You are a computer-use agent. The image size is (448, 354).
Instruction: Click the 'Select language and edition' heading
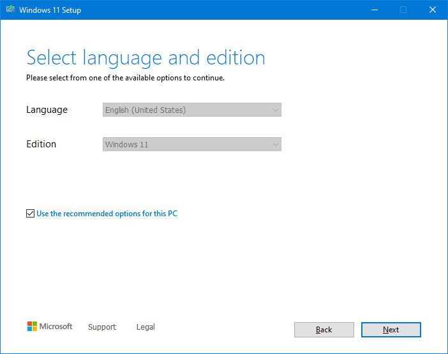click(x=146, y=58)
